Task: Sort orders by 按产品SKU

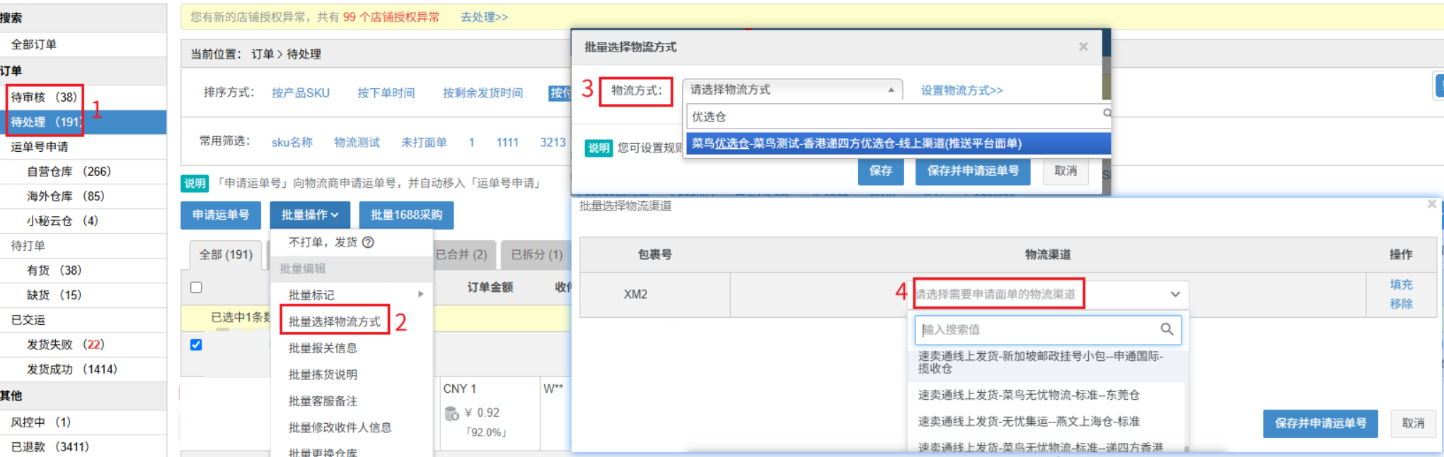Action: (x=301, y=93)
